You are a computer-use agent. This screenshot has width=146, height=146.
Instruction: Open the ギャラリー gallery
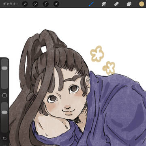click(11, 4)
